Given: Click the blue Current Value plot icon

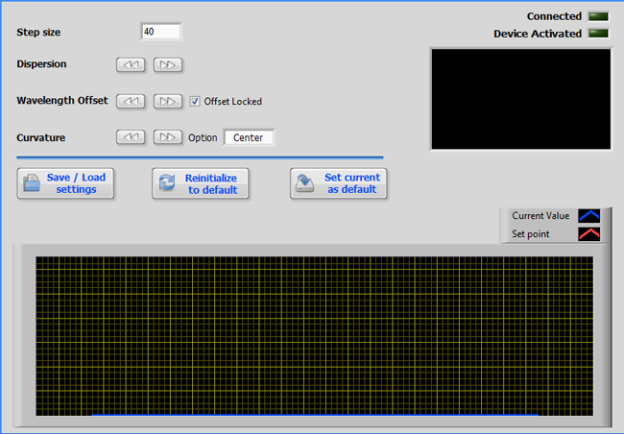Looking at the screenshot, I should [x=588, y=216].
